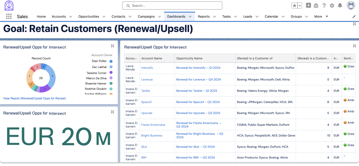
Task: Open the Levenue account link
Action: point(147,79)
